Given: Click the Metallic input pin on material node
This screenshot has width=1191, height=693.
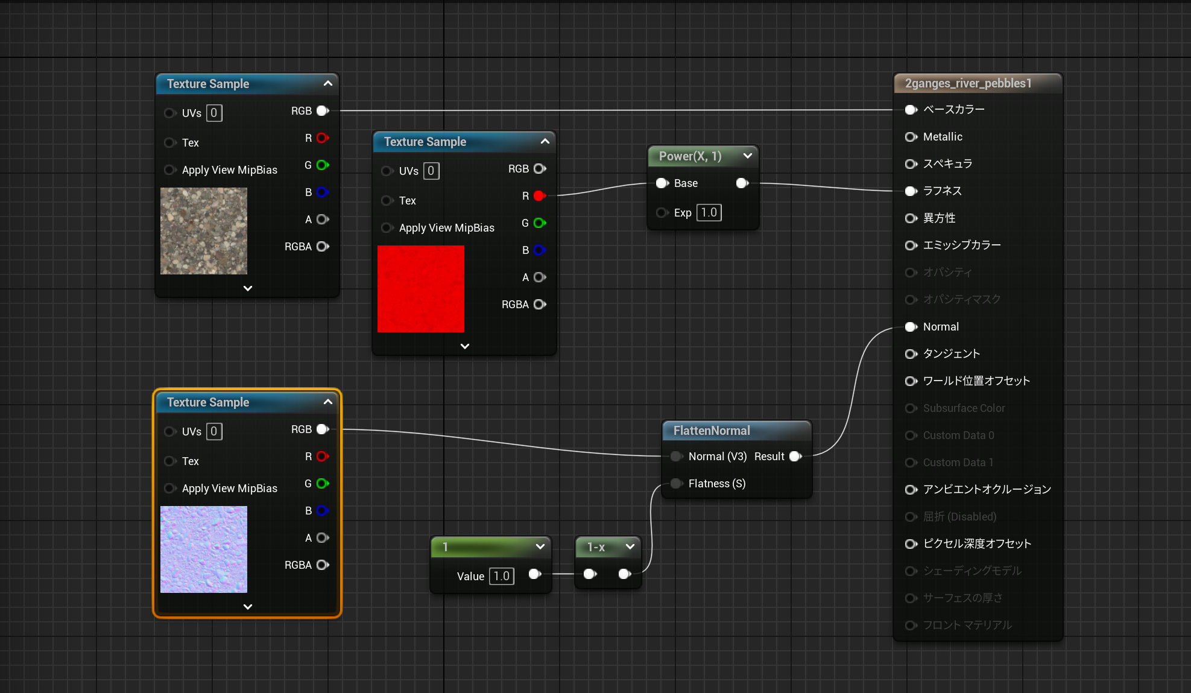Looking at the screenshot, I should (911, 137).
